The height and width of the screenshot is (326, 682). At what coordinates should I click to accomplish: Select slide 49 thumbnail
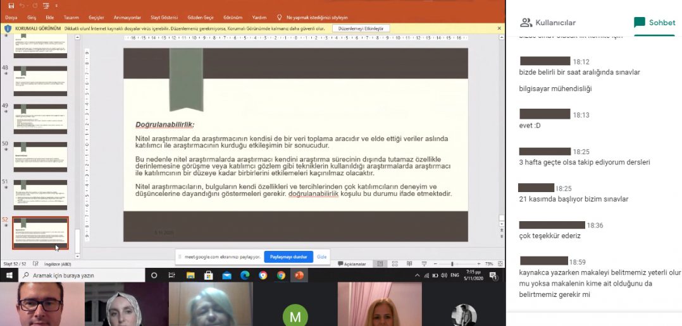40,119
